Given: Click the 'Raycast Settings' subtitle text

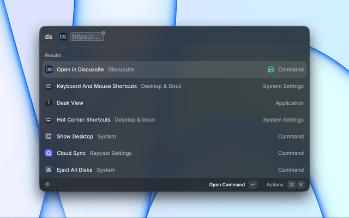Looking at the screenshot, I should click(111, 153).
